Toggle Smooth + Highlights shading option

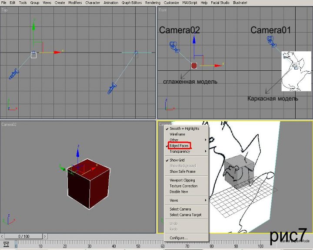[184, 128]
